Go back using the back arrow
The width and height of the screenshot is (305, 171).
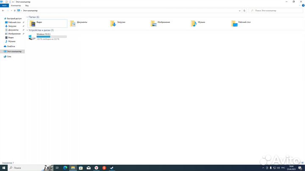click(x=3, y=11)
